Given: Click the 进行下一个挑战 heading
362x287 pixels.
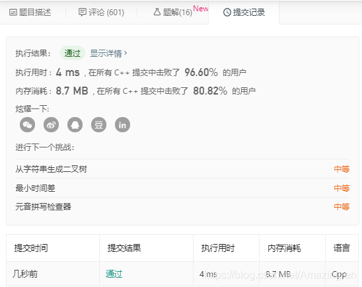Looking at the screenshot, I should 45,147.
